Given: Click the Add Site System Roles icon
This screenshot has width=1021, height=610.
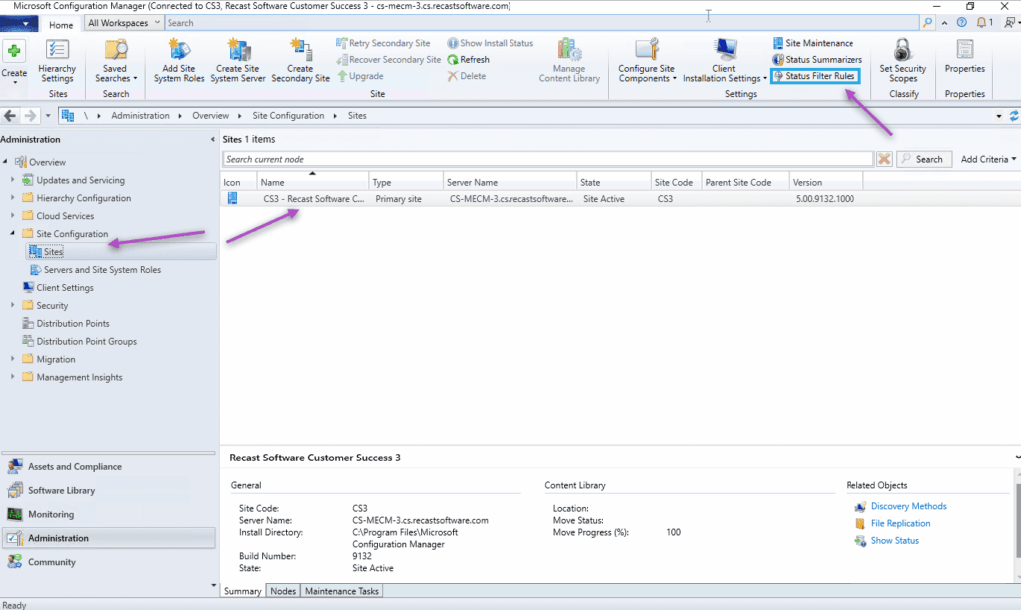Looking at the screenshot, I should [180, 50].
